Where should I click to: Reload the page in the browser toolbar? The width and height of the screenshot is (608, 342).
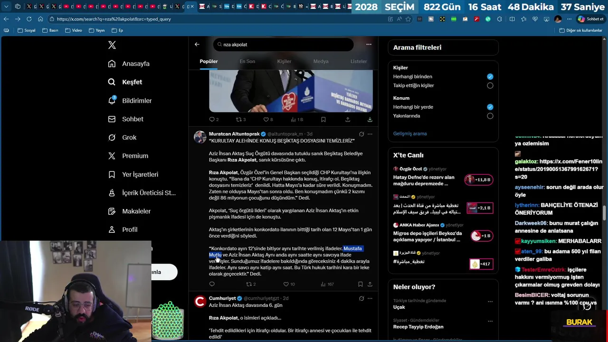29,19
